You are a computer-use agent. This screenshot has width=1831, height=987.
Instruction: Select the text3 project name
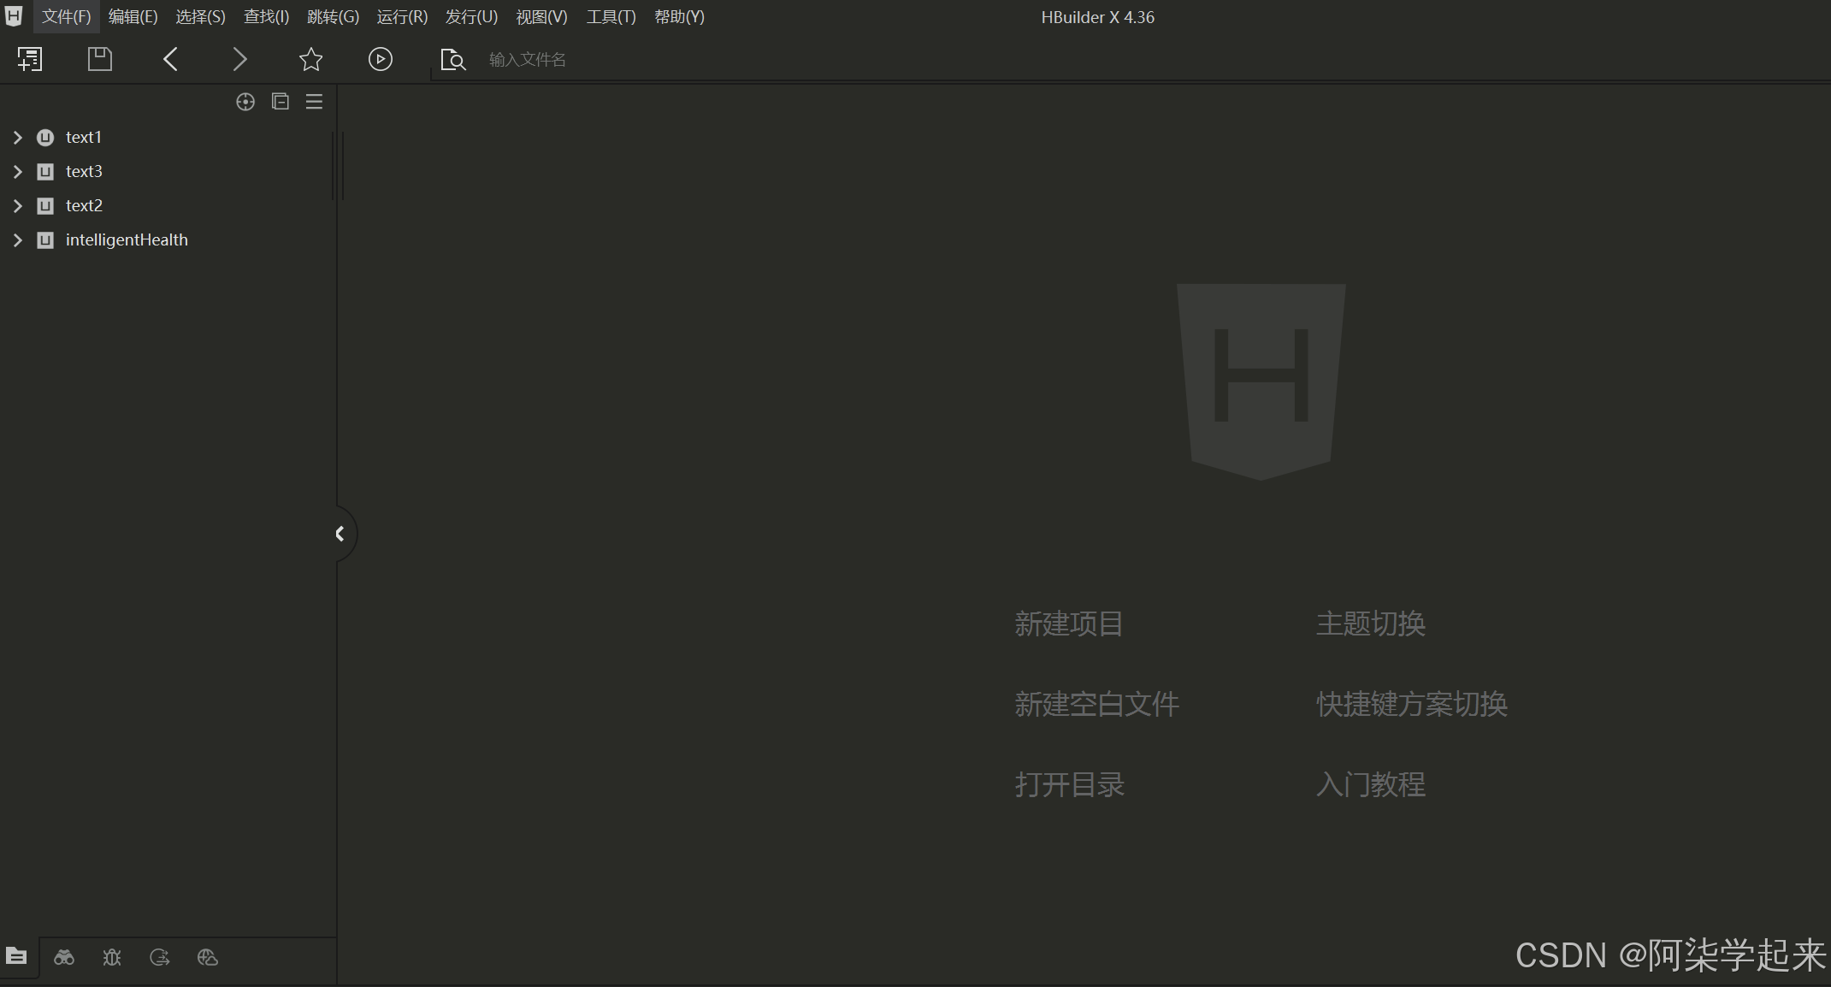pyautogui.click(x=84, y=171)
